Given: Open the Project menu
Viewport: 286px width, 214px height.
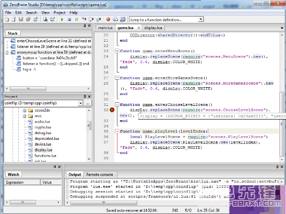Looking at the screenshot, I should [x=59, y=13].
